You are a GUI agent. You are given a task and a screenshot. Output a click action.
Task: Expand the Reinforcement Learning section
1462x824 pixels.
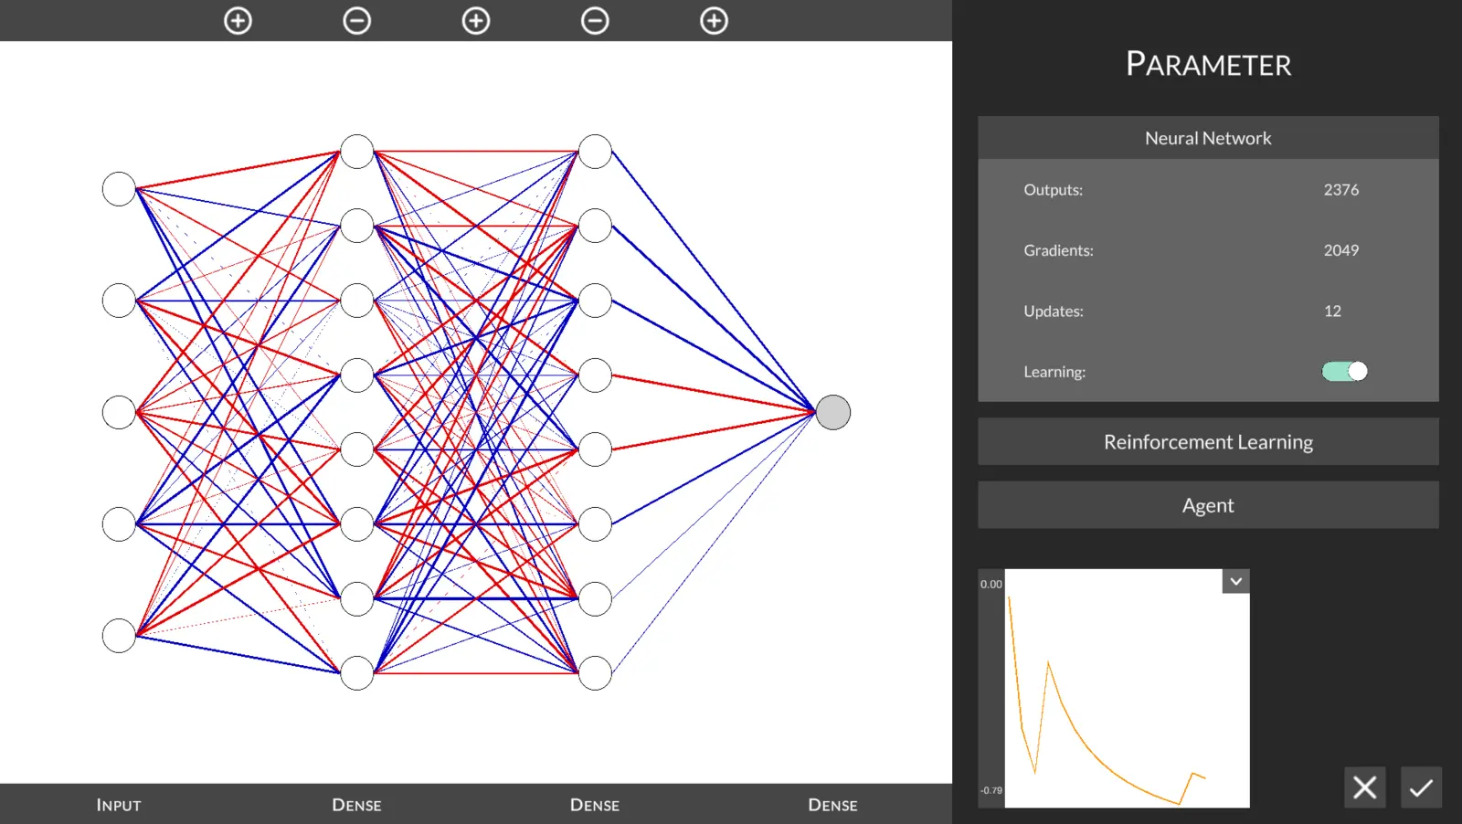coord(1208,442)
